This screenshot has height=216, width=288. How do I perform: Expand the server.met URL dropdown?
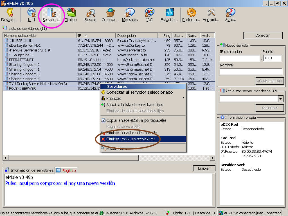pyautogui.click(x=280, y=99)
